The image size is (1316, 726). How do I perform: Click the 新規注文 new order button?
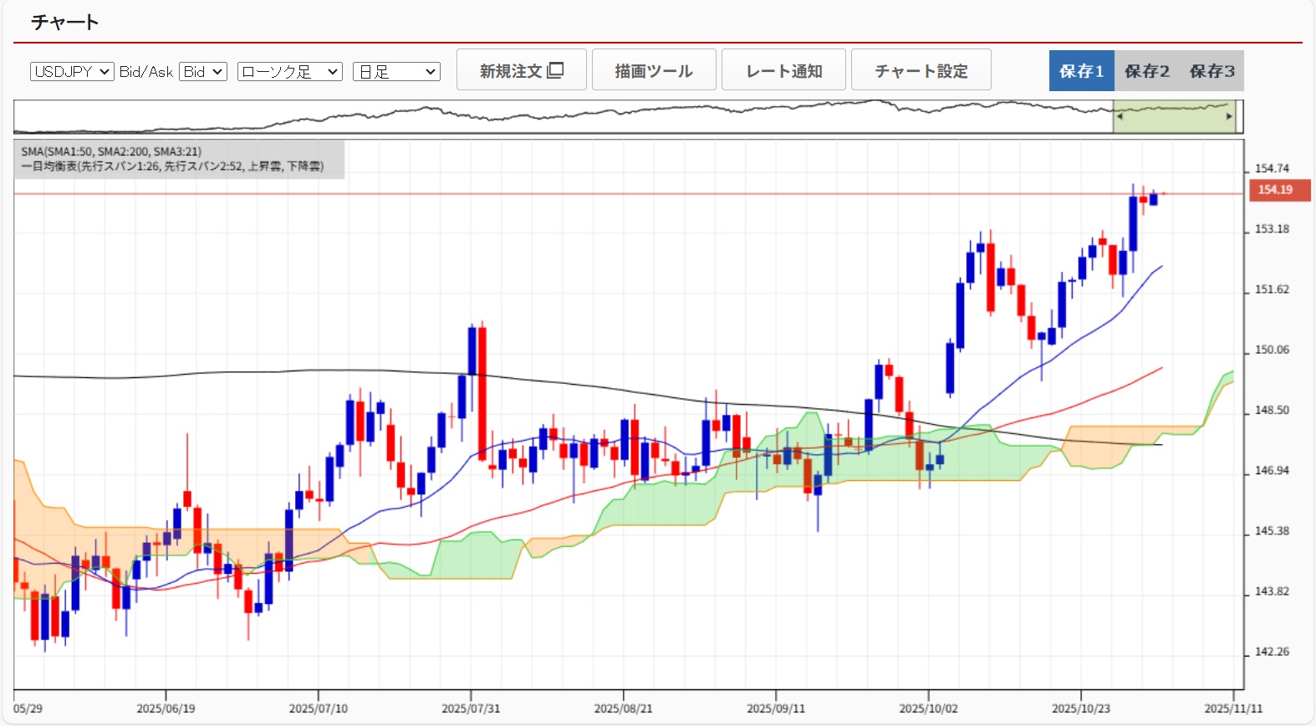[x=521, y=70]
